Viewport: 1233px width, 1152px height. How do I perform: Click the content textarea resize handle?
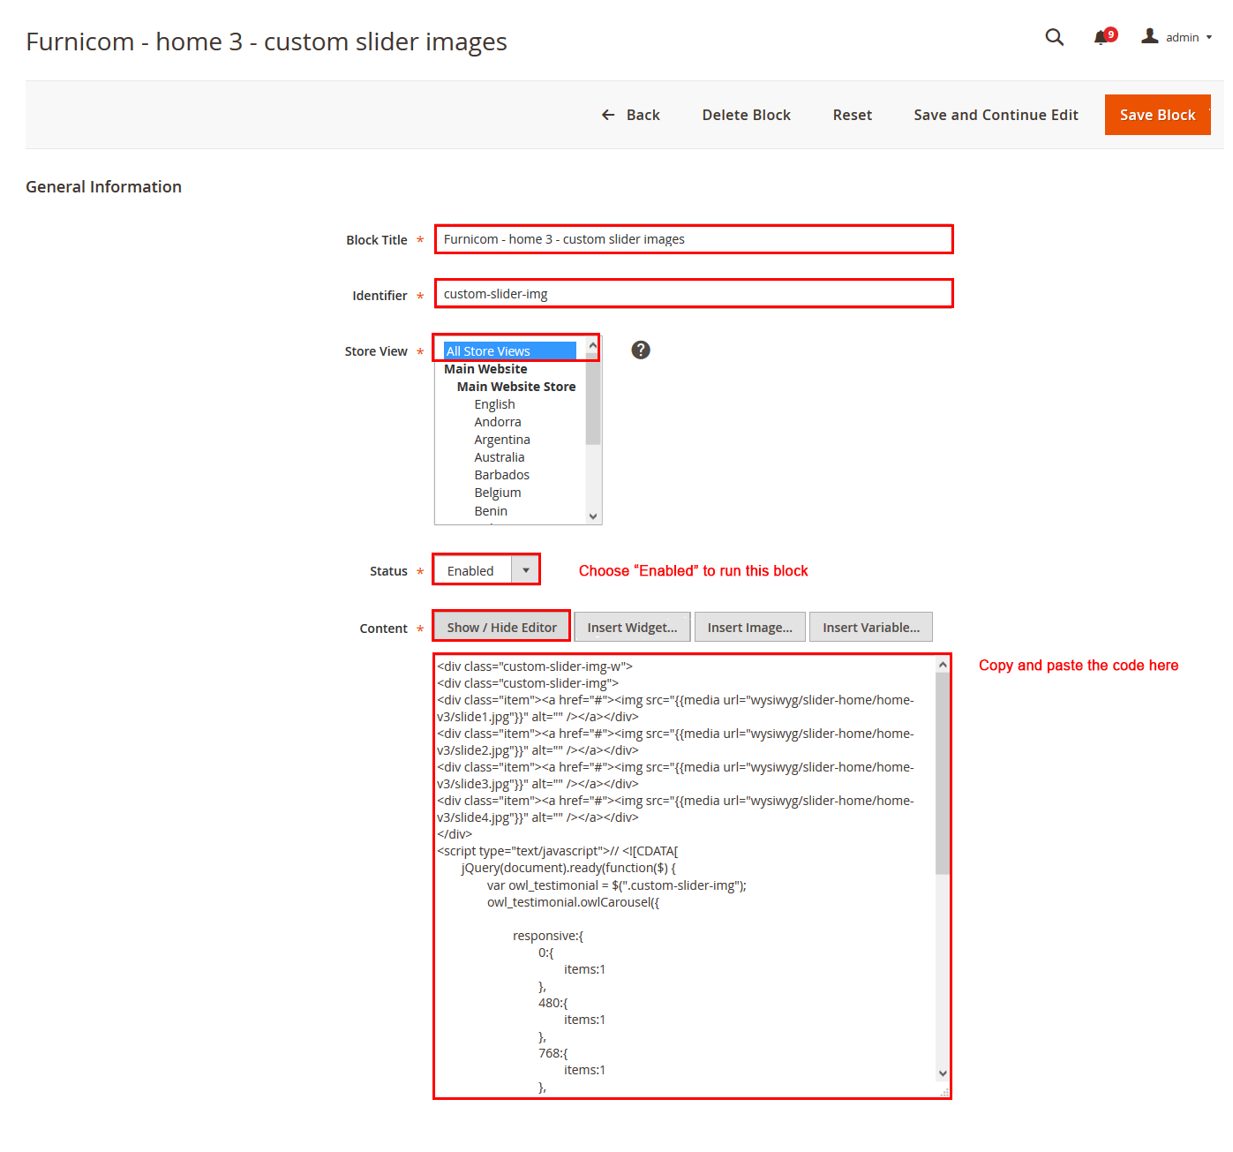point(944,1091)
